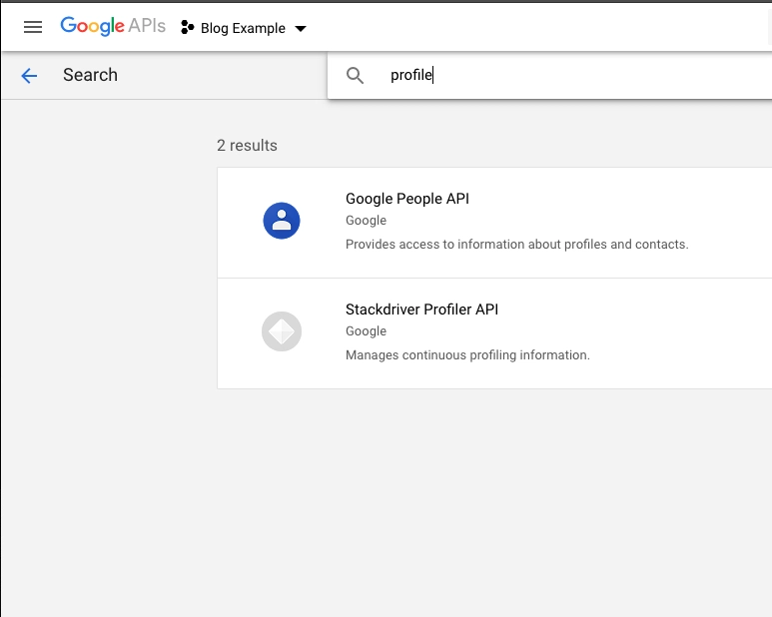Click 'Manages continuous profiling information.' description

467,355
